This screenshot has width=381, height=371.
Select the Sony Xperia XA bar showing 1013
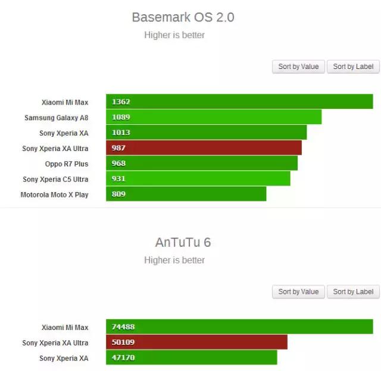(206, 133)
